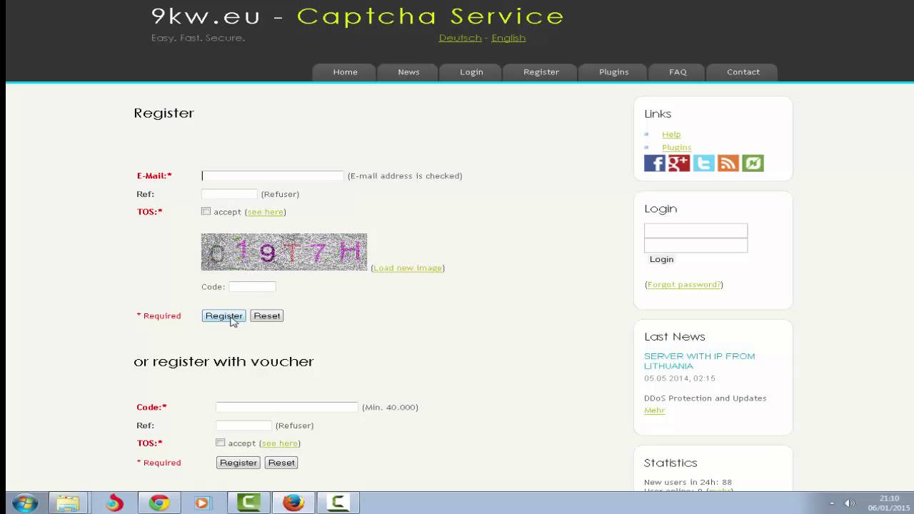Switch language to Deutsch
914x514 pixels.
coord(460,38)
